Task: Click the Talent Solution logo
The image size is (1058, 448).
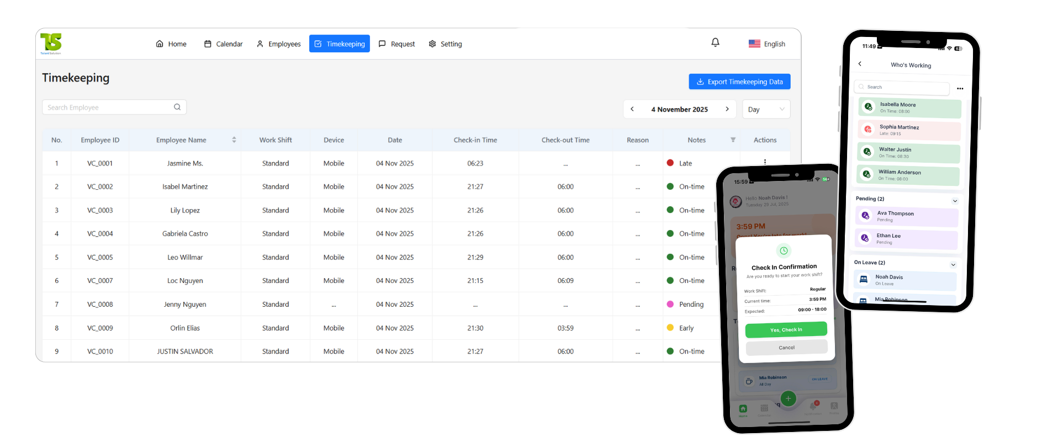Action: point(51,44)
